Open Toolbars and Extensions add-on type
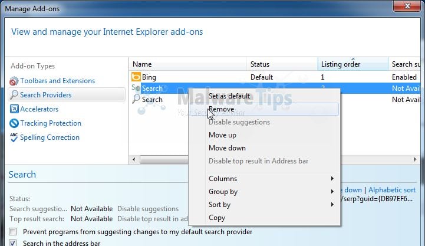Viewport: 425px width, 246px height. pyautogui.click(x=57, y=81)
